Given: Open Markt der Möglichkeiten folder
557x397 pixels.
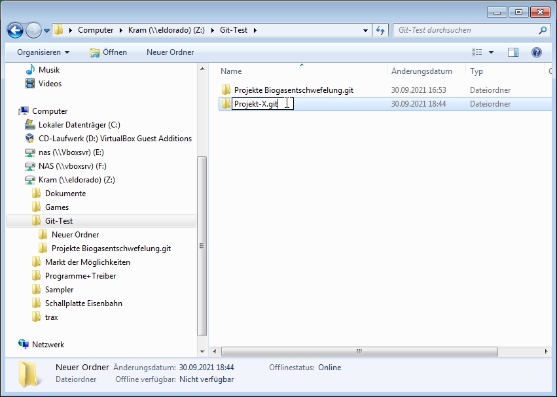Looking at the screenshot, I should click(x=88, y=262).
